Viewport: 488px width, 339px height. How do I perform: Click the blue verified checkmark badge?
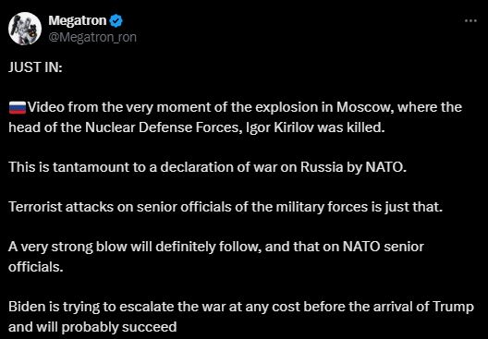click(x=116, y=21)
